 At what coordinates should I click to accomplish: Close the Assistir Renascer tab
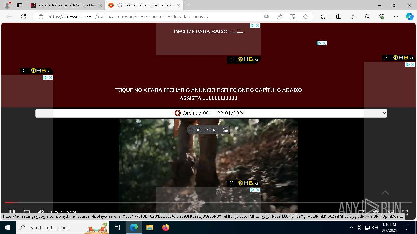pos(100,5)
